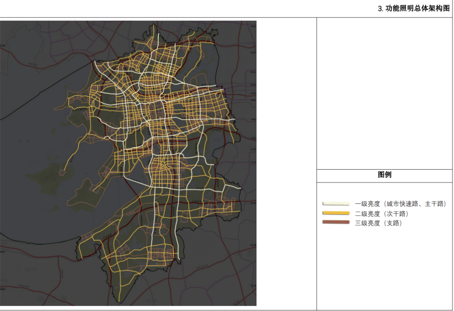The width and height of the screenshot is (454, 311).
Task: Select the 一级亮度（城市快速路、主干路）legend label
Action: [x=400, y=204]
